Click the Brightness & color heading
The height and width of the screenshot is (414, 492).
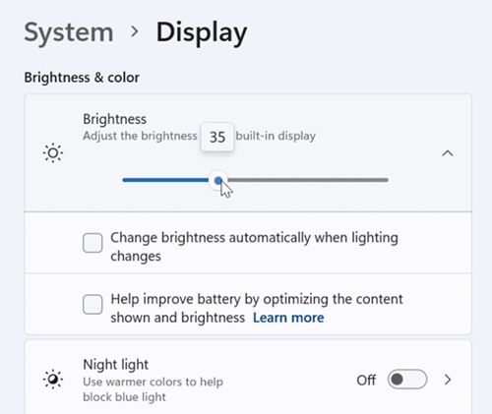tap(82, 78)
